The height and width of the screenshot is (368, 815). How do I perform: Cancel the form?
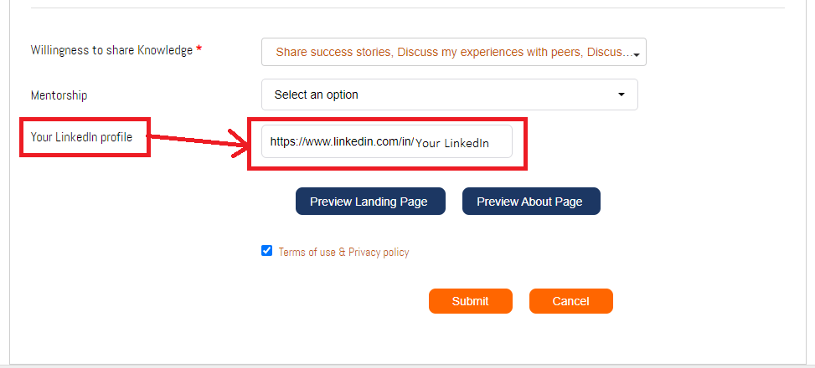pos(570,301)
